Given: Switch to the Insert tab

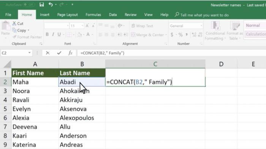Looking at the screenshot, I should pos(44,15).
